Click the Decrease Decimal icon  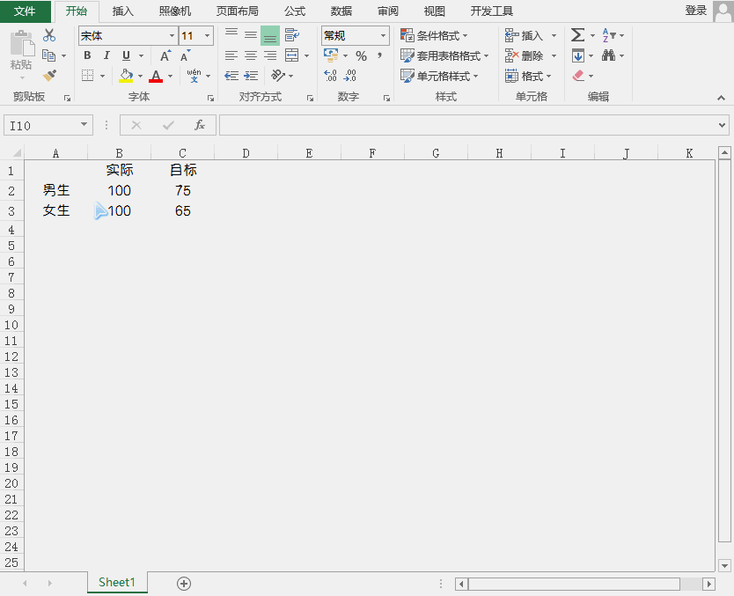(x=349, y=76)
